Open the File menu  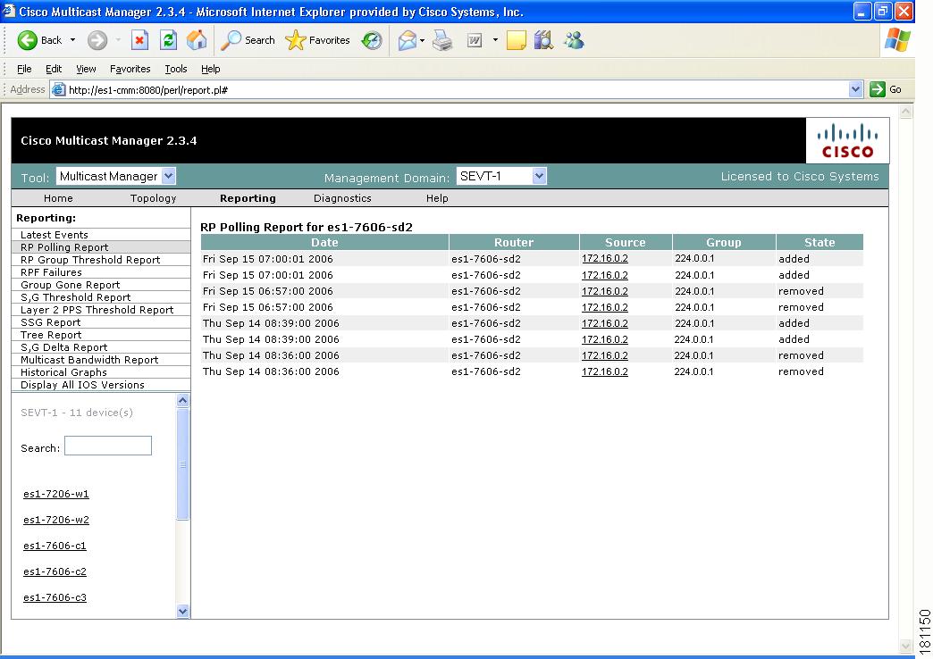point(24,69)
